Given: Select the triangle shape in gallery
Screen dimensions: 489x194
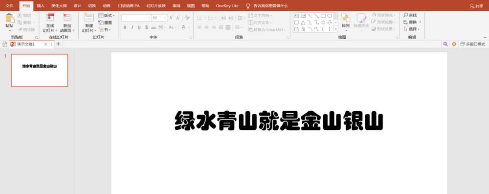Looking at the screenshot, I should [x=303, y=23].
